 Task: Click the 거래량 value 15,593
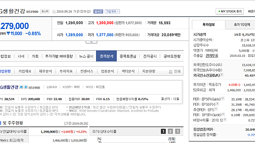coord(165,23)
